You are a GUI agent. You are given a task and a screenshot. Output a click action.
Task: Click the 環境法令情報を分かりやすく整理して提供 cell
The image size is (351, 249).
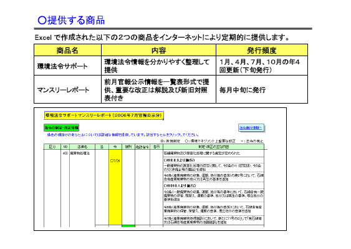[x=159, y=66]
